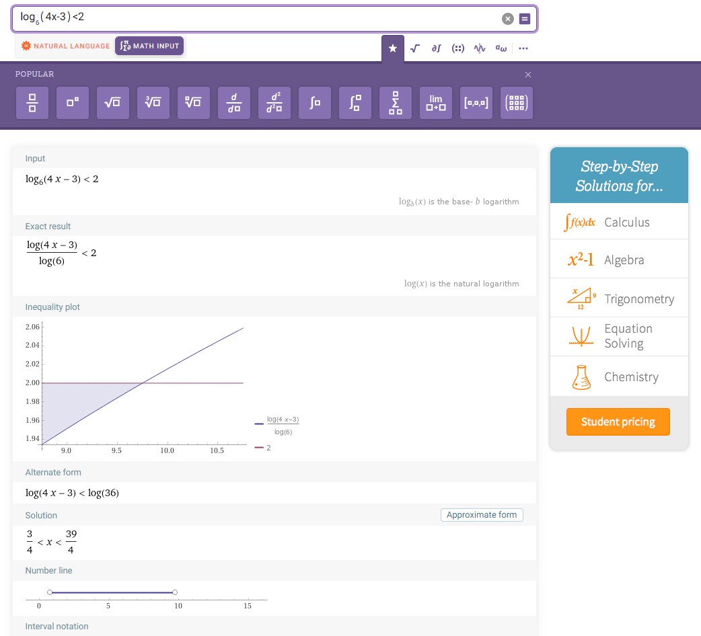
Task: Click the natural logarithm definition note
Action: pyautogui.click(x=462, y=284)
